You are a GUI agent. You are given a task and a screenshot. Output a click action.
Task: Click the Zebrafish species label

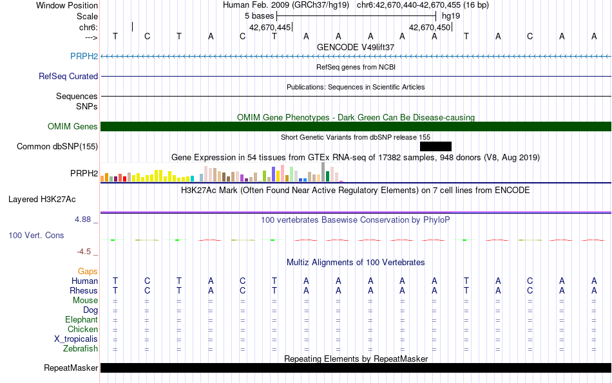coord(81,348)
